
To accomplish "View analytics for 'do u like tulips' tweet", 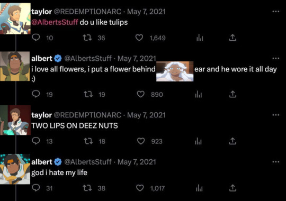I will point(200,38).
